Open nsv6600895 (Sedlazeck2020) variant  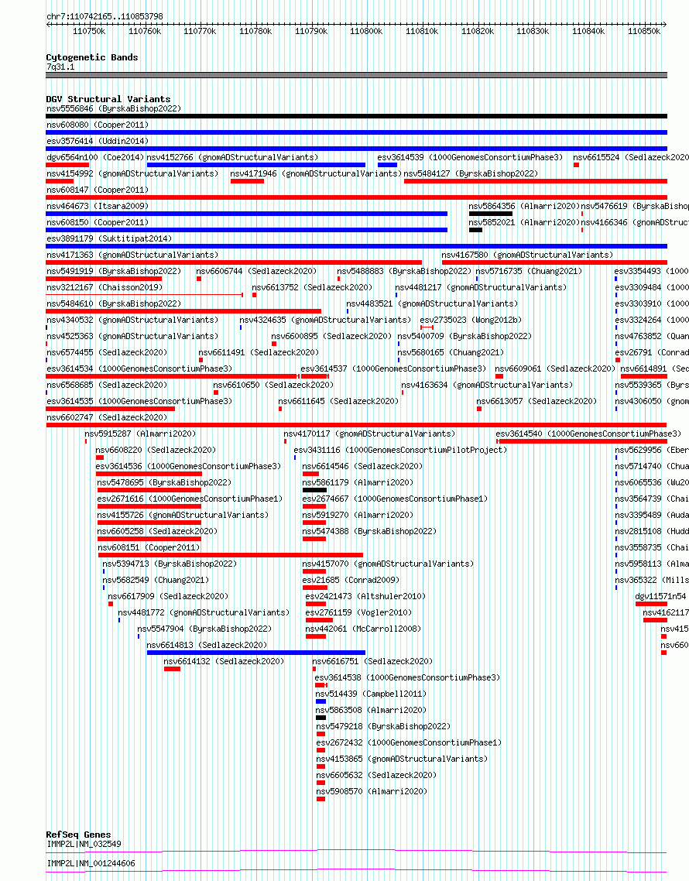331,337
